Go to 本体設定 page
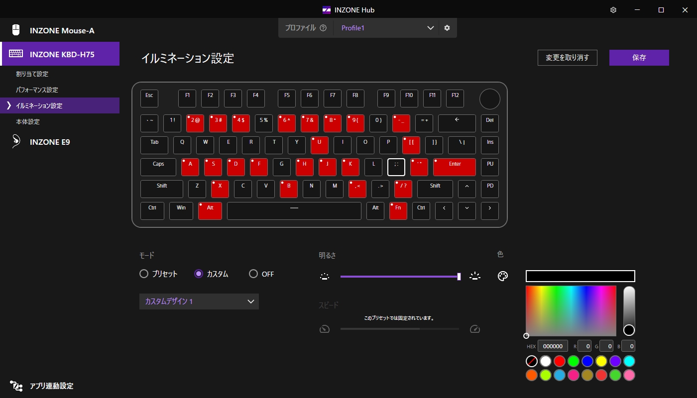 (60, 121)
